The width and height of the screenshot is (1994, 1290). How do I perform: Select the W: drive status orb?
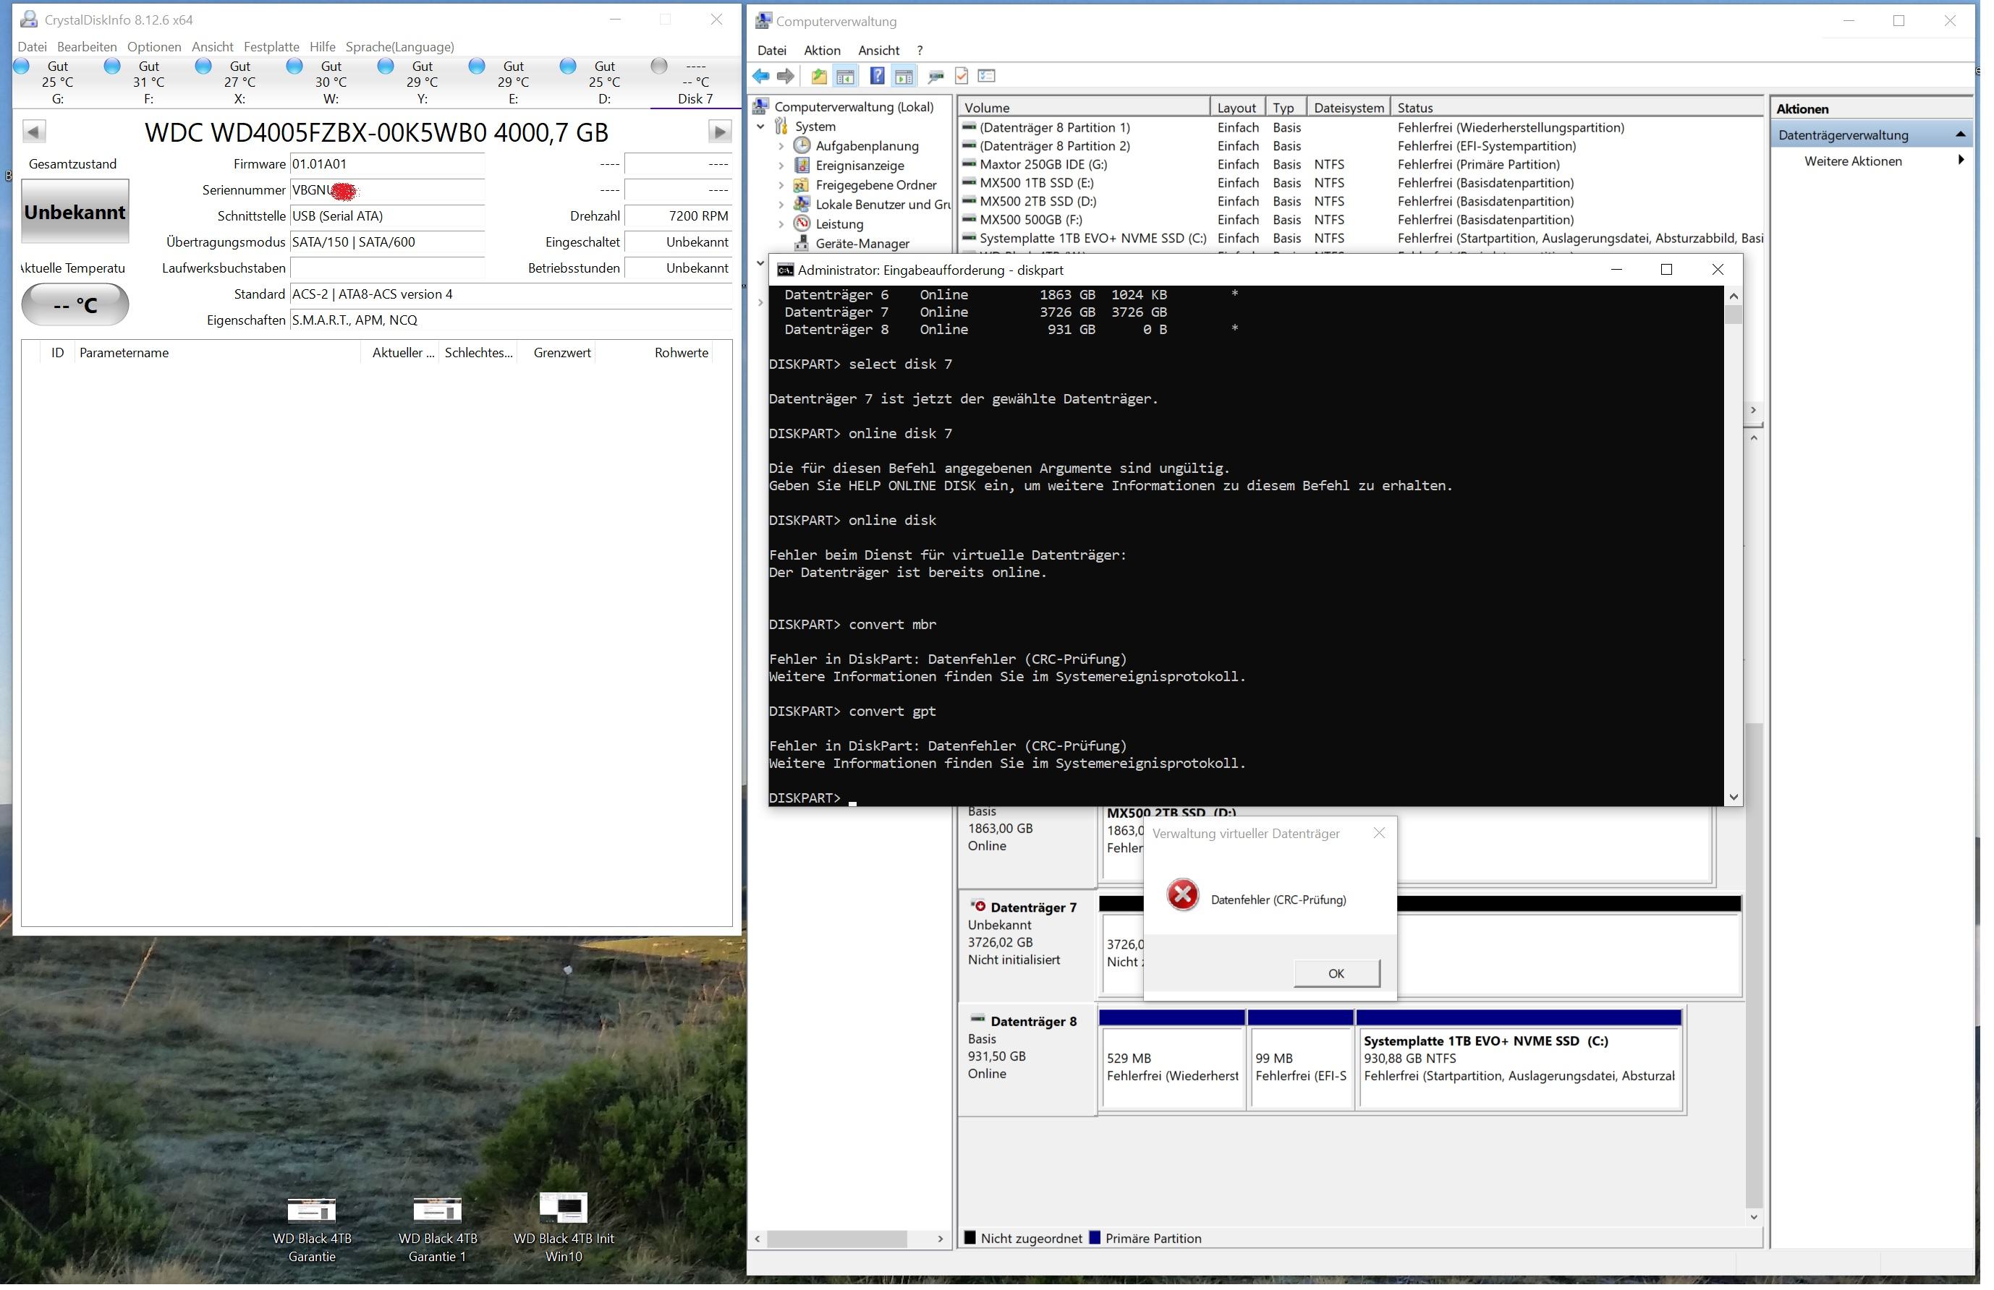point(294,66)
